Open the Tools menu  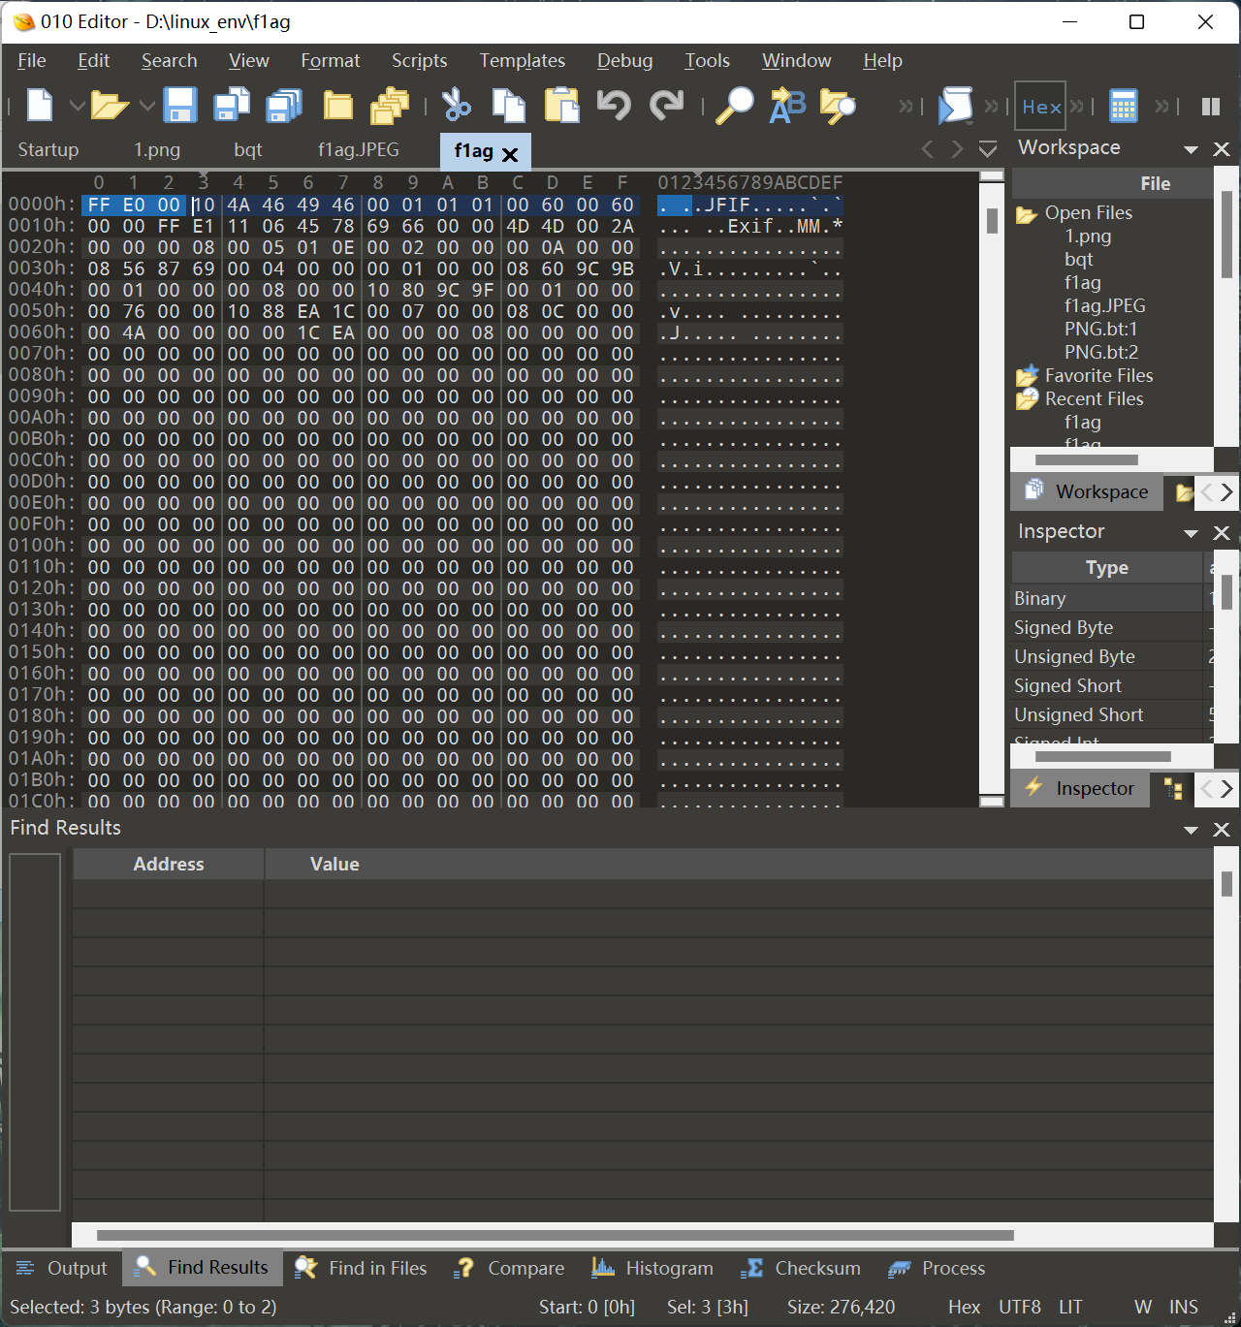(707, 60)
